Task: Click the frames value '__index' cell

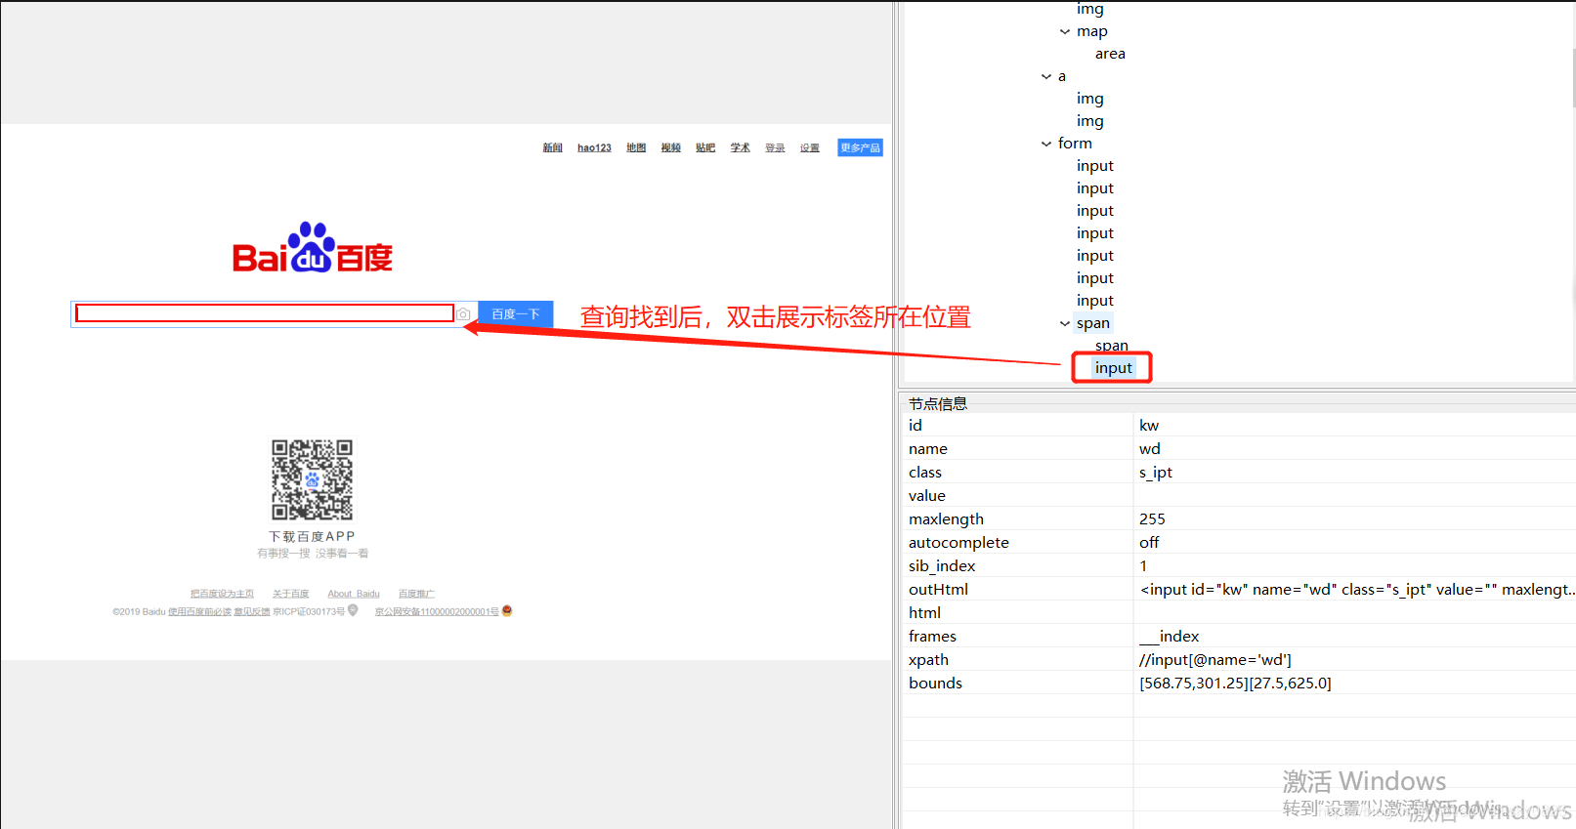Action: pos(1354,637)
